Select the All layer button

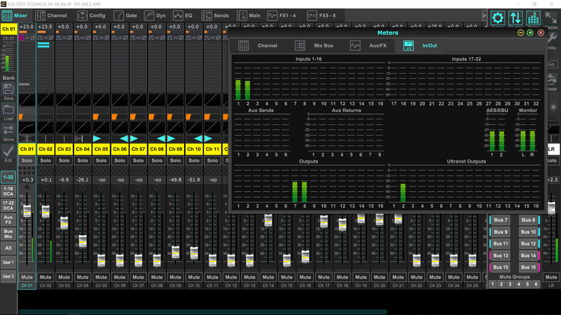point(8,248)
